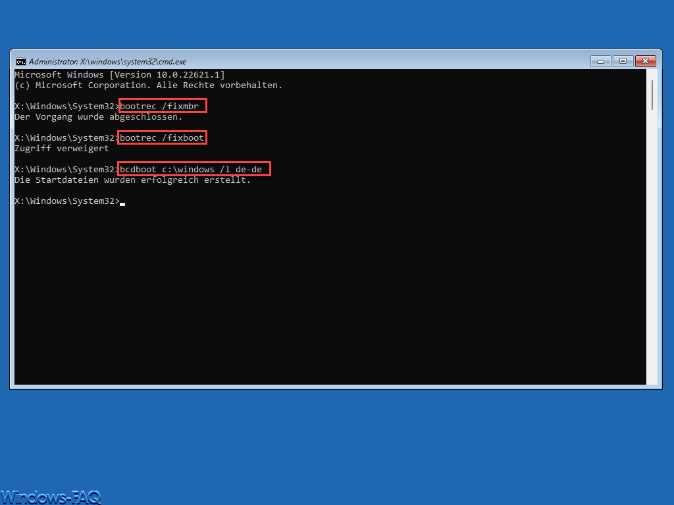Click the line "Microsoft Windows [Version 10.0.22621.1]"
This screenshot has height=505, width=674.
click(x=120, y=75)
